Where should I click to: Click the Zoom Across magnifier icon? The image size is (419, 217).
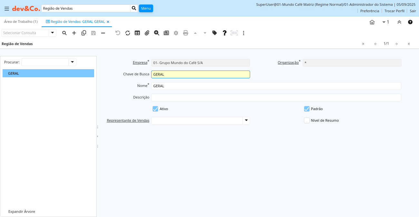click(157, 33)
